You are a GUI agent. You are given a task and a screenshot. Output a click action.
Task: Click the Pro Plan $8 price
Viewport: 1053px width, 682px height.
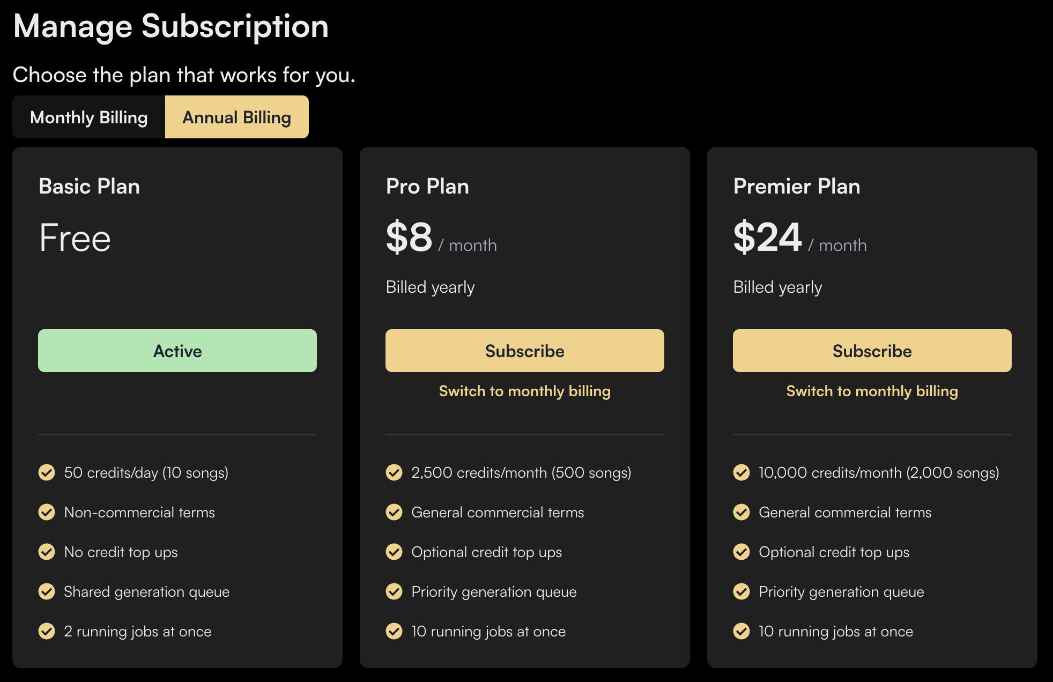tap(409, 238)
